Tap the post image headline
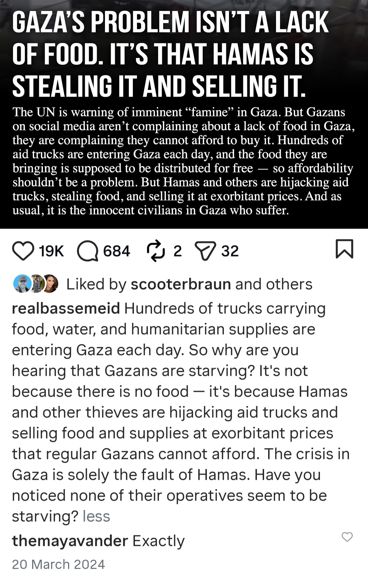368x580 pixels. click(x=170, y=54)
